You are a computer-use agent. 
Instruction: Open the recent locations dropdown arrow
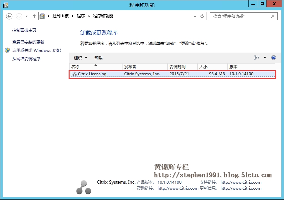[27, 16]
